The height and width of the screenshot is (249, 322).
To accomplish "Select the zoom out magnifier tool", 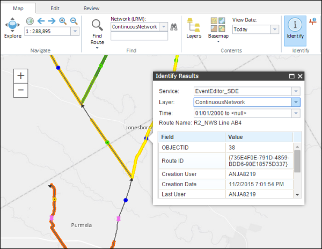I will [x=74, y=21].
